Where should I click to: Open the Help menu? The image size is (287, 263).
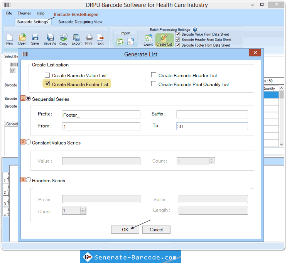pos(41,13)
